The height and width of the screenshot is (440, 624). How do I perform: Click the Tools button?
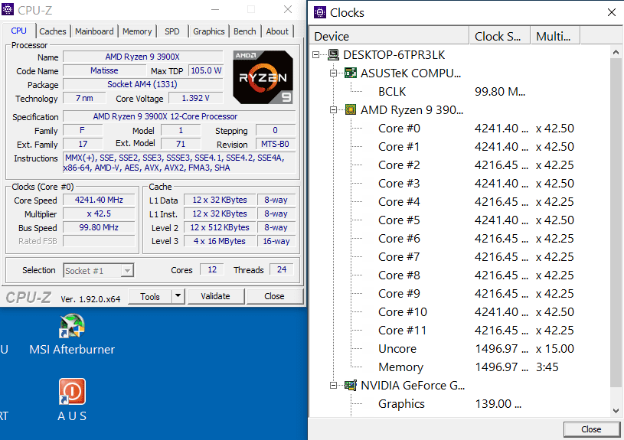click(150, 296)
